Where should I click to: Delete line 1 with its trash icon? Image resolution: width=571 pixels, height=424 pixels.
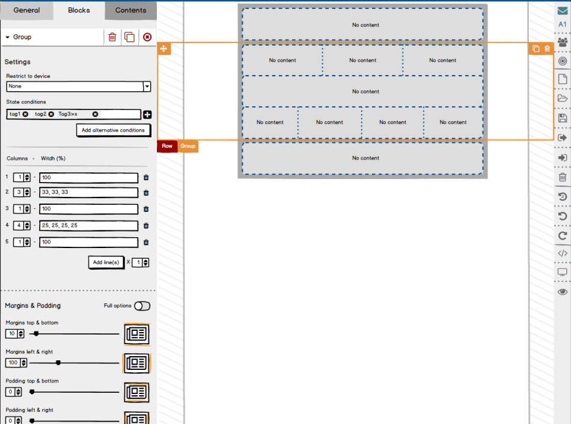pos(146,178)
